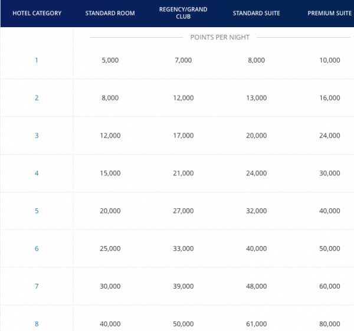Click the 5,000 points Standard Room cell
The width and height of the screenshot is (354, 331).
point(110,60)
